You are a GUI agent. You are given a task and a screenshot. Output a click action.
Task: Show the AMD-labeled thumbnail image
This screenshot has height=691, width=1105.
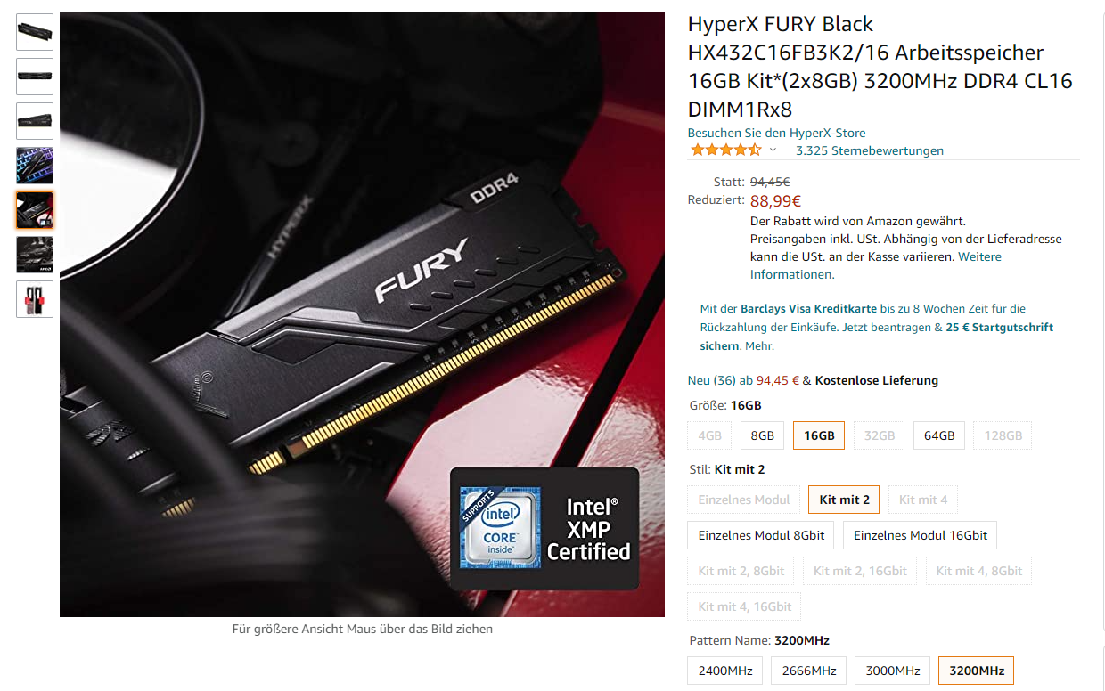click(x=35, y=255)
